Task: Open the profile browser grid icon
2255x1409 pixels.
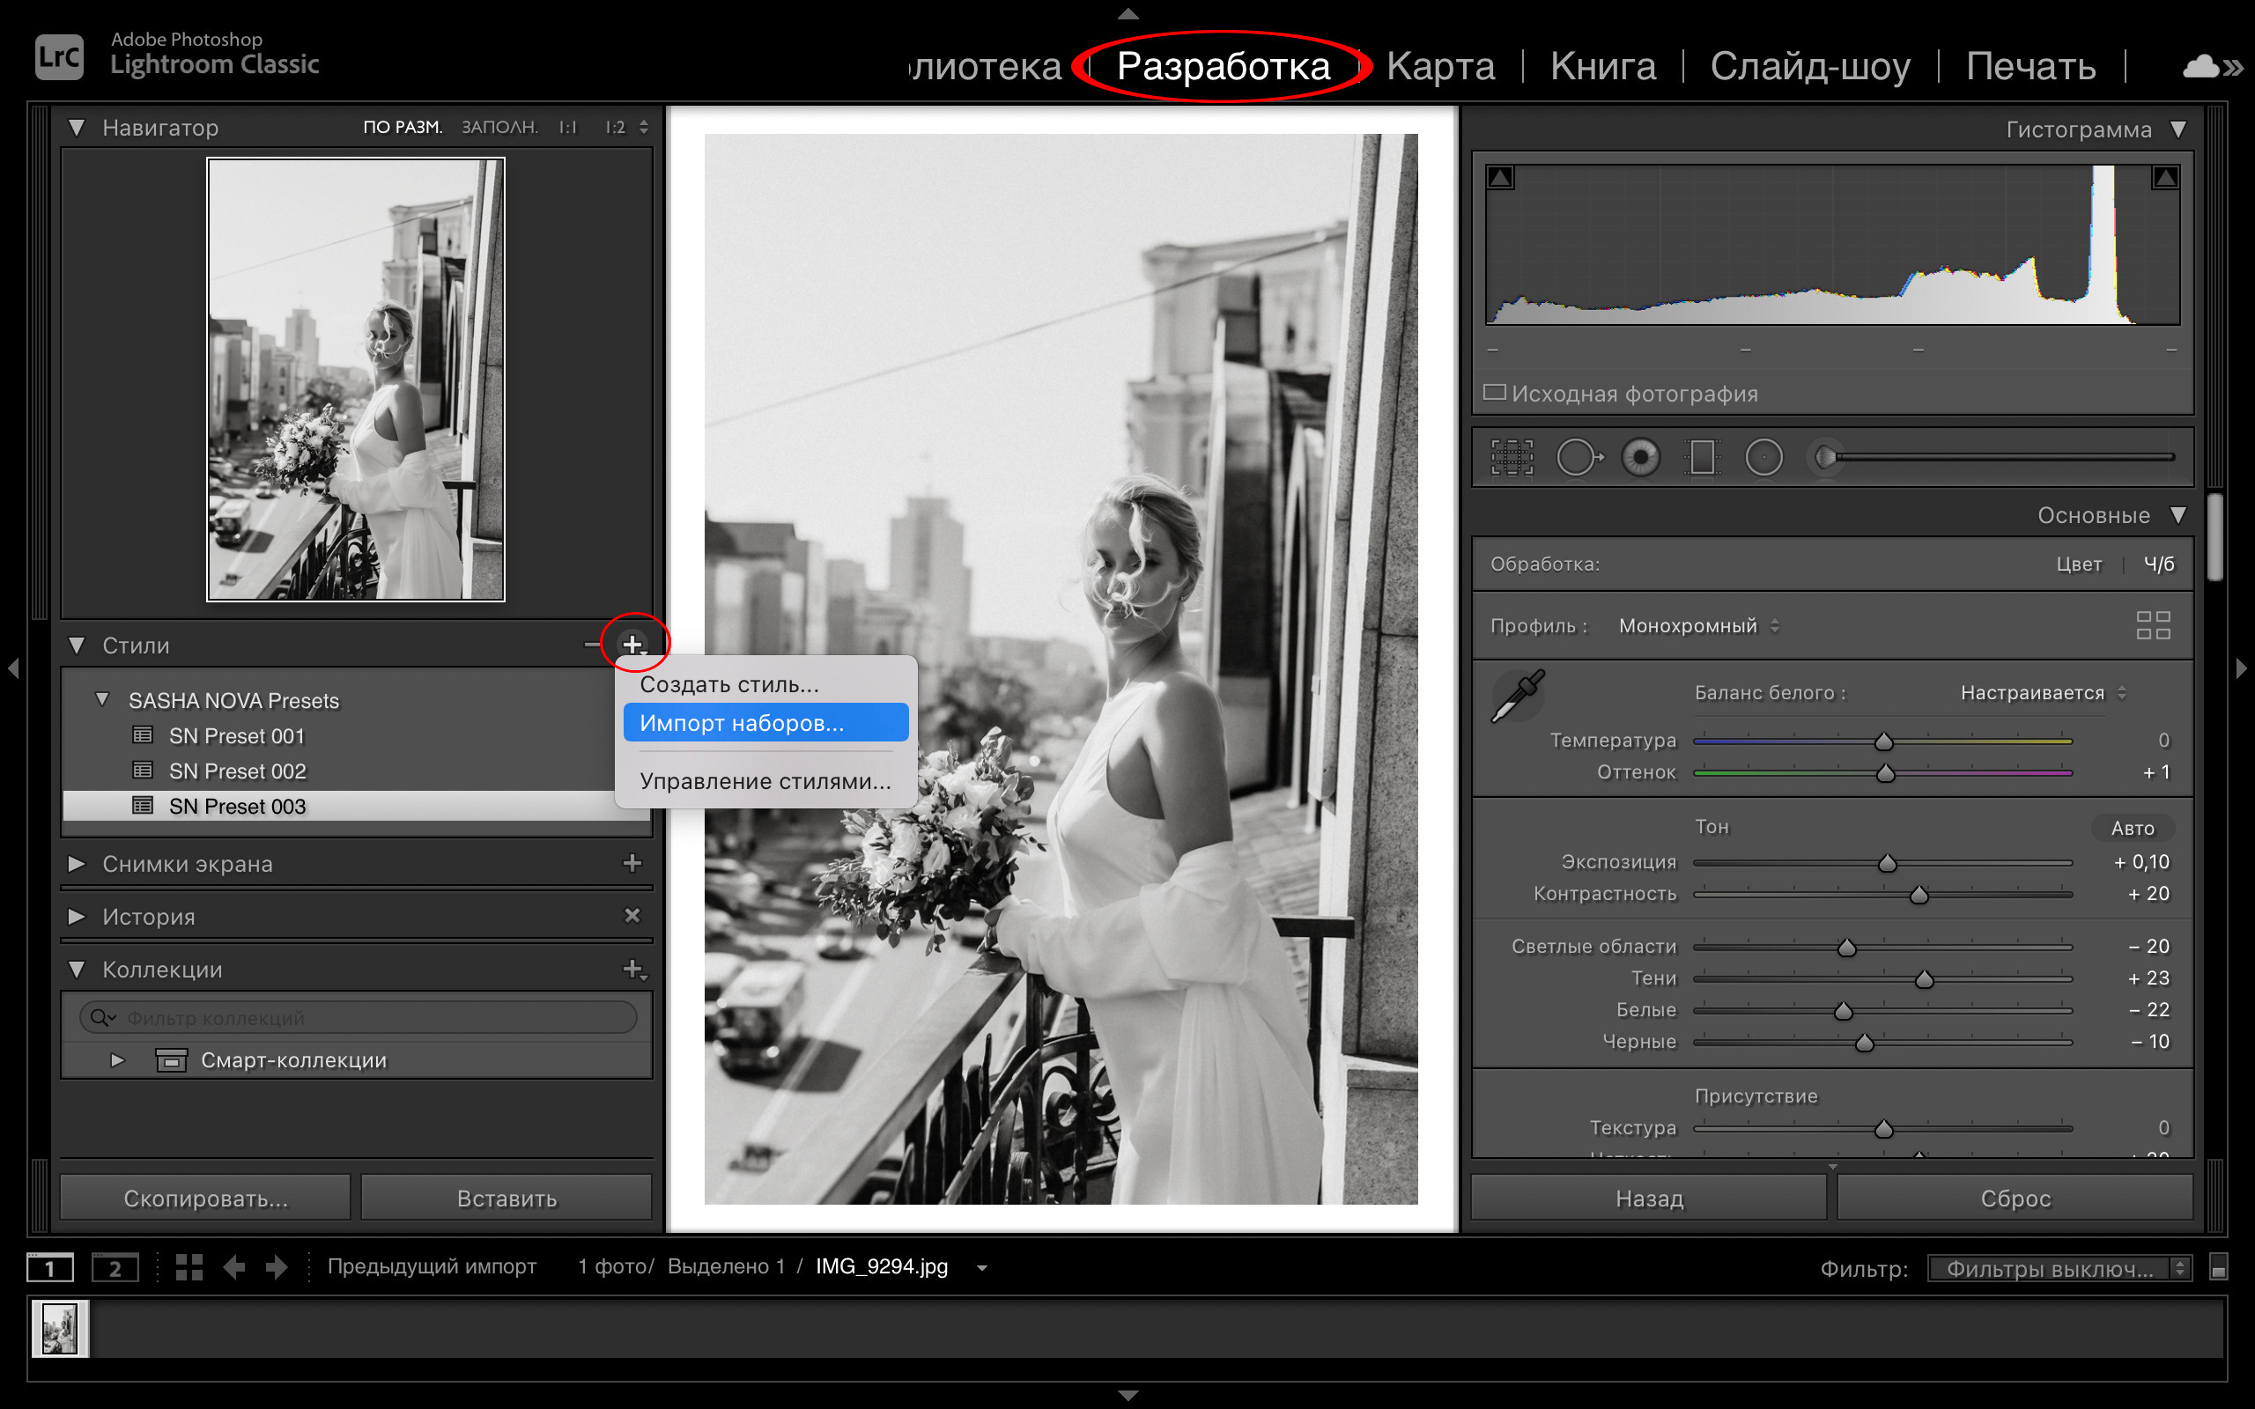Action: pos(2153,625)
